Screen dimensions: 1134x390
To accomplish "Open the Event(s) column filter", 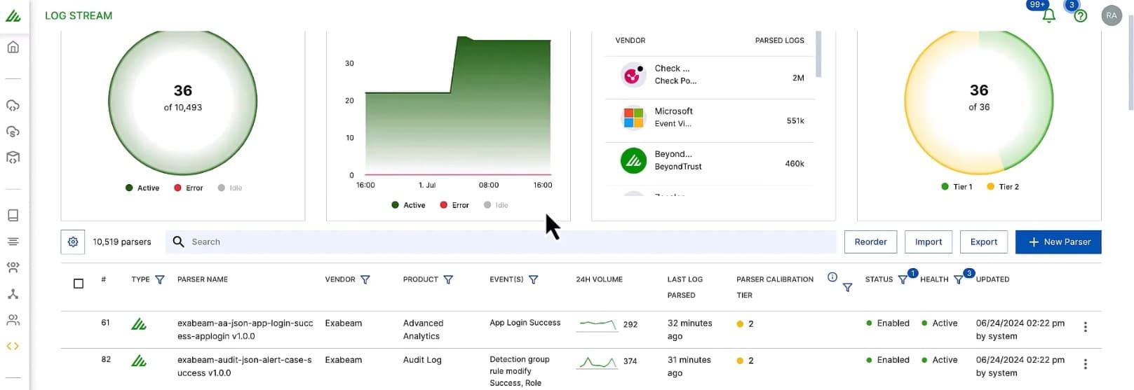I will click(x=533, y=279).
